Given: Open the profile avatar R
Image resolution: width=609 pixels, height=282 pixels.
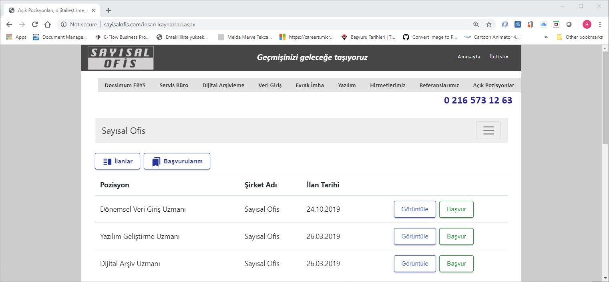Looking at the screenshot, I should coord(587,24).
